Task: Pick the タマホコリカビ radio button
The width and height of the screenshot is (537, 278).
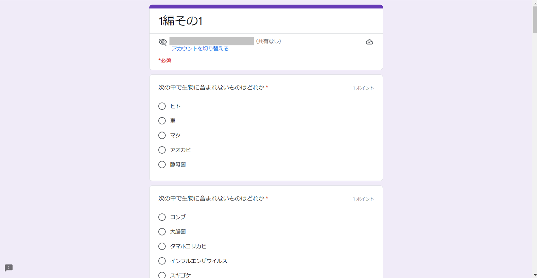Action: 162,246
